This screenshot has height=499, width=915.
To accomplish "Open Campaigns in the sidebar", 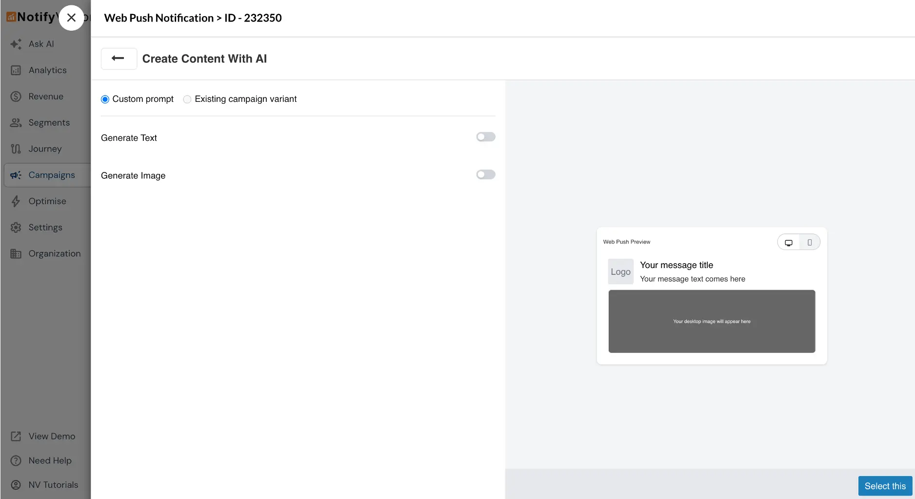I will (51, 175).
